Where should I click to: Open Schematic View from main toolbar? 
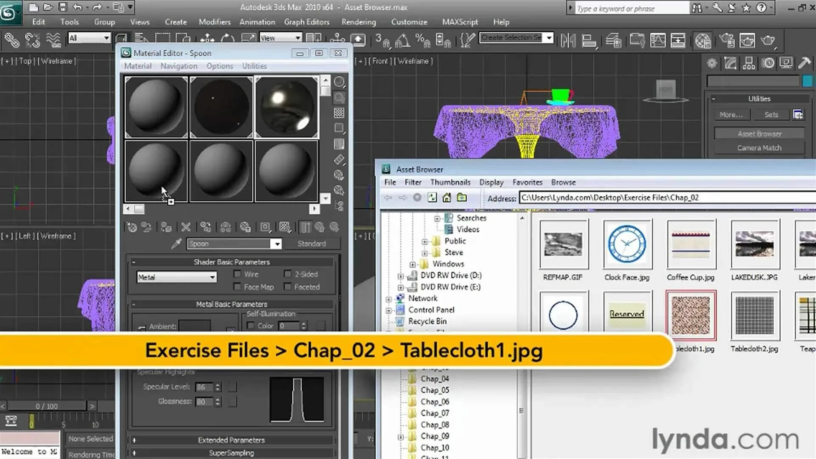pyautogui.click(x=678, y=40)
